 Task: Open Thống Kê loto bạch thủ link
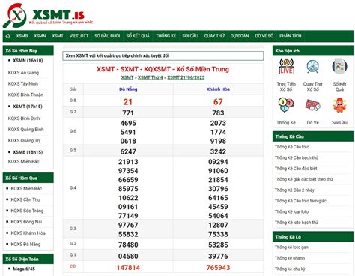point(297,223)
